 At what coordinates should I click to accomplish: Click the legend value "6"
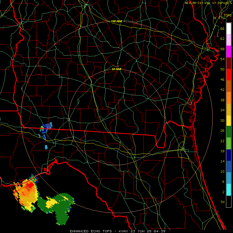pos(223,182)
